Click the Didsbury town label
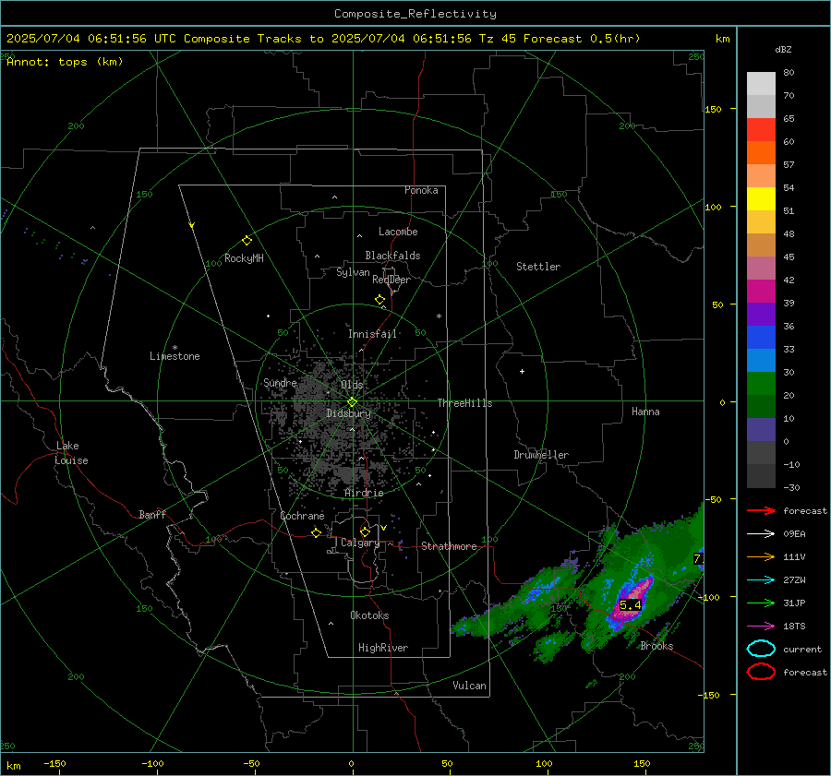This screenshot has height=776, width=831. pos(349,413)
